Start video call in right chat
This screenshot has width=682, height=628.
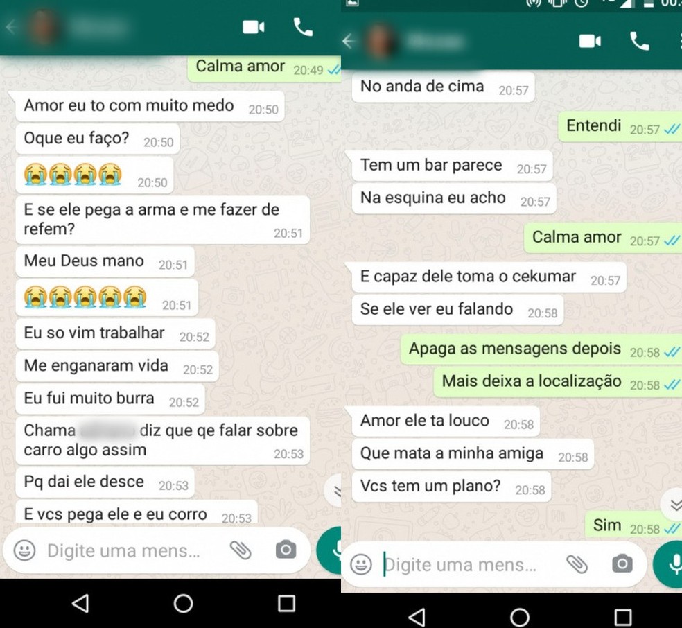pos(590,42)
